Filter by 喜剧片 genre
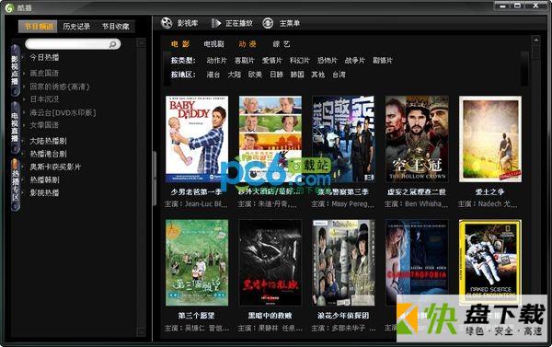The width and height of the screenshot is (552, 347). click(245, 61)
